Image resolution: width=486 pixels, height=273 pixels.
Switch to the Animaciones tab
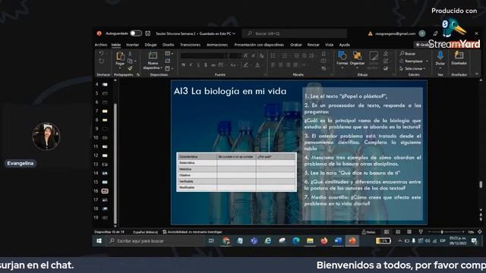[x=217, y=45]
